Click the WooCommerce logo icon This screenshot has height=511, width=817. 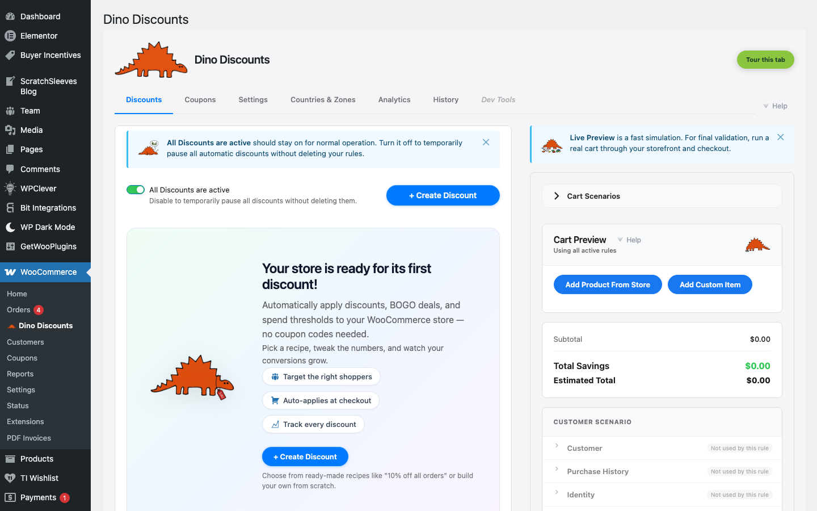[10, 272]
